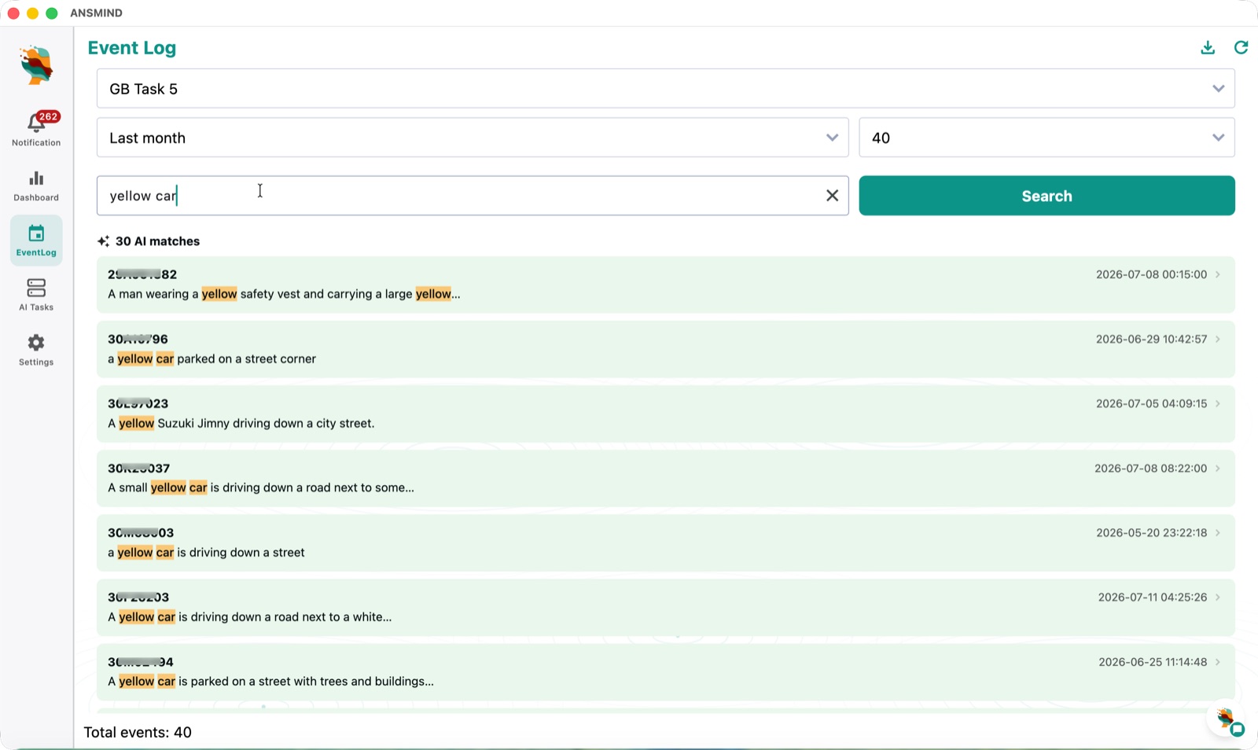The width and height of the screenshot is (1258, 750).
Task: Click the 2026-07-08 08:22:00 timestamp
Action: click(1150, 468)
